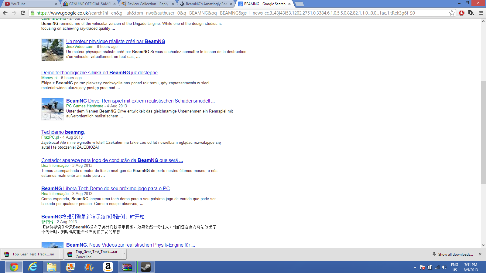
Task: Open the taskbar icon right of Windows Store
Action: click(89, 267)
